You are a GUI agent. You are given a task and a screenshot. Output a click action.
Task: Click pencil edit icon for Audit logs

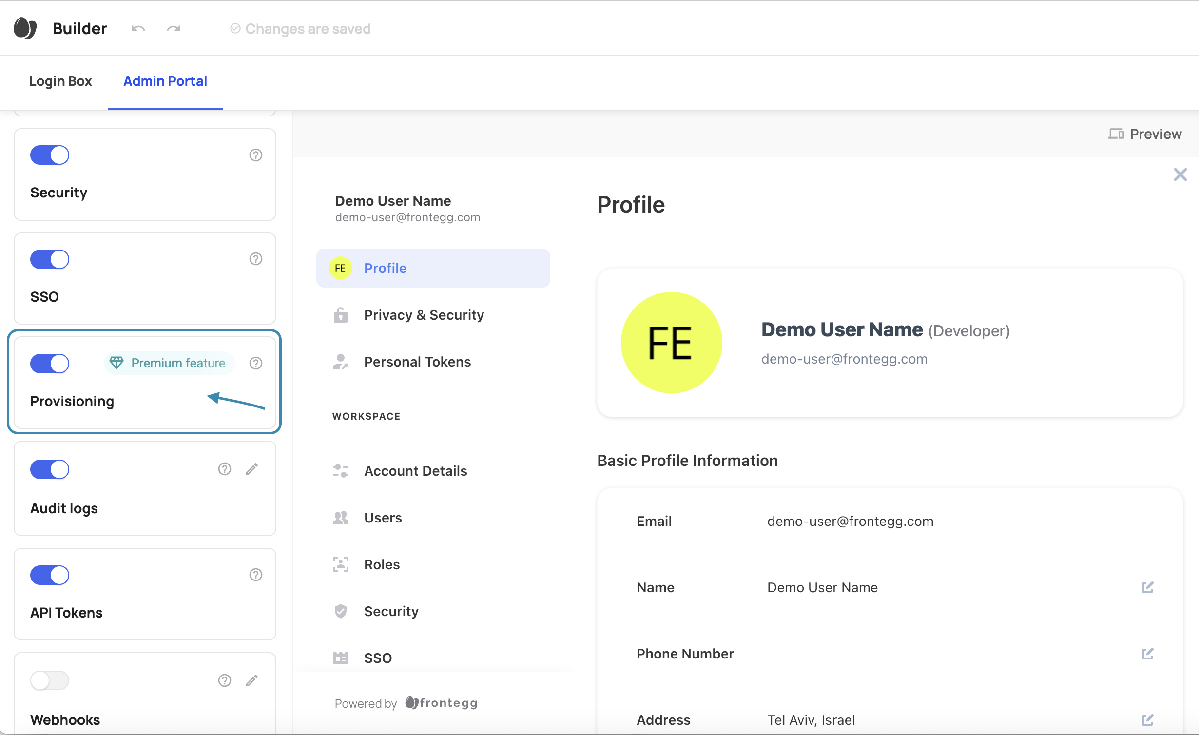[x=252, y=469]
